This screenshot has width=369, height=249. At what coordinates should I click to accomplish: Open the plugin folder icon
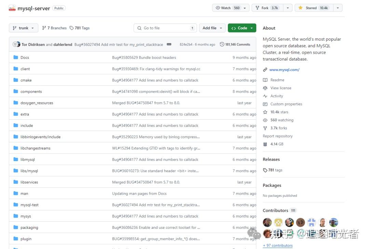point(16,238)
